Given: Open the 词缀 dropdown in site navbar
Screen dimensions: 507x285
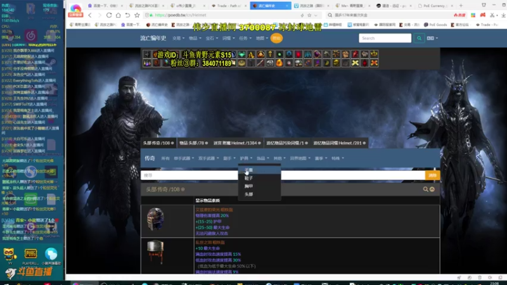Looking at the screenshot, I should (x=228, y=38).
